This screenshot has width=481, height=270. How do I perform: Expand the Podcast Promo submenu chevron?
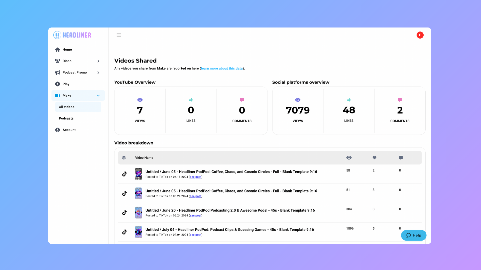point(98,73)
